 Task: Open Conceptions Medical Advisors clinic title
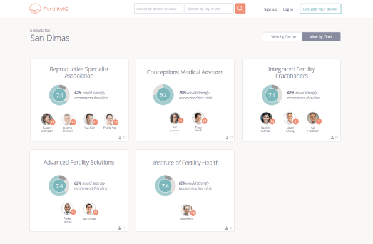point(185,73)
